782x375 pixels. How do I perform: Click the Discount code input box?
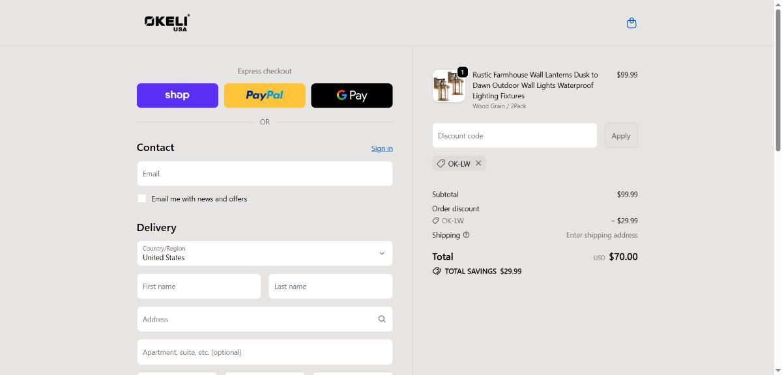[514, 135]
